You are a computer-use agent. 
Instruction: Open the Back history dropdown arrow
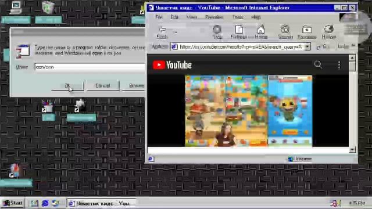(176, 33)
